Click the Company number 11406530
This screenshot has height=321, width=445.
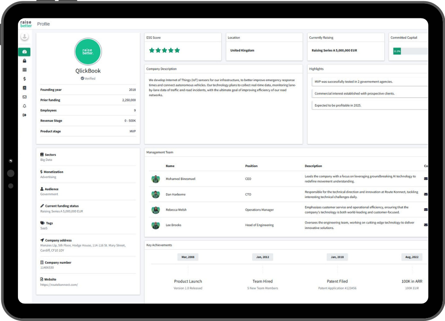point(47,267)
